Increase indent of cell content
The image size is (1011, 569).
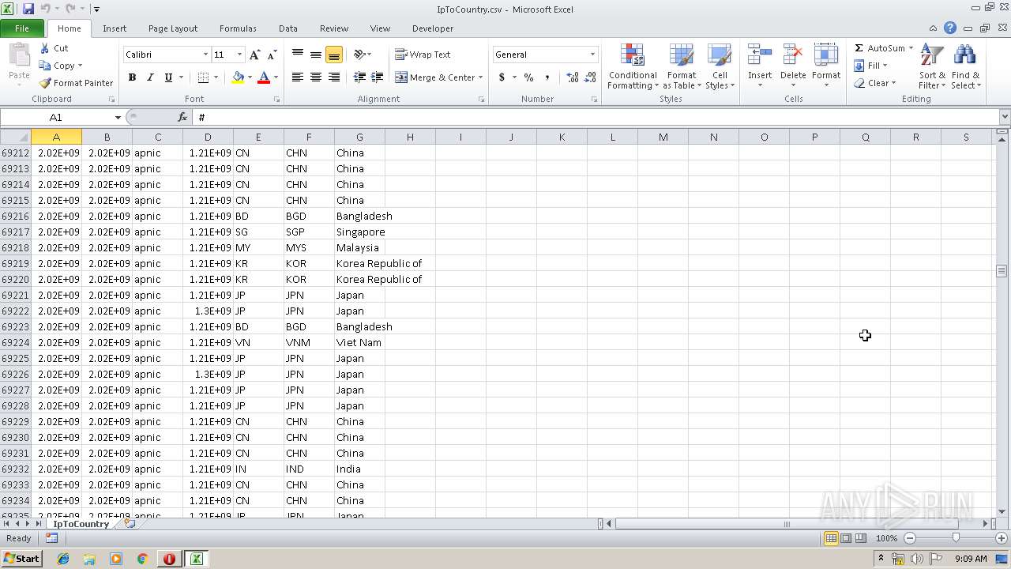[x=378, y=77]
